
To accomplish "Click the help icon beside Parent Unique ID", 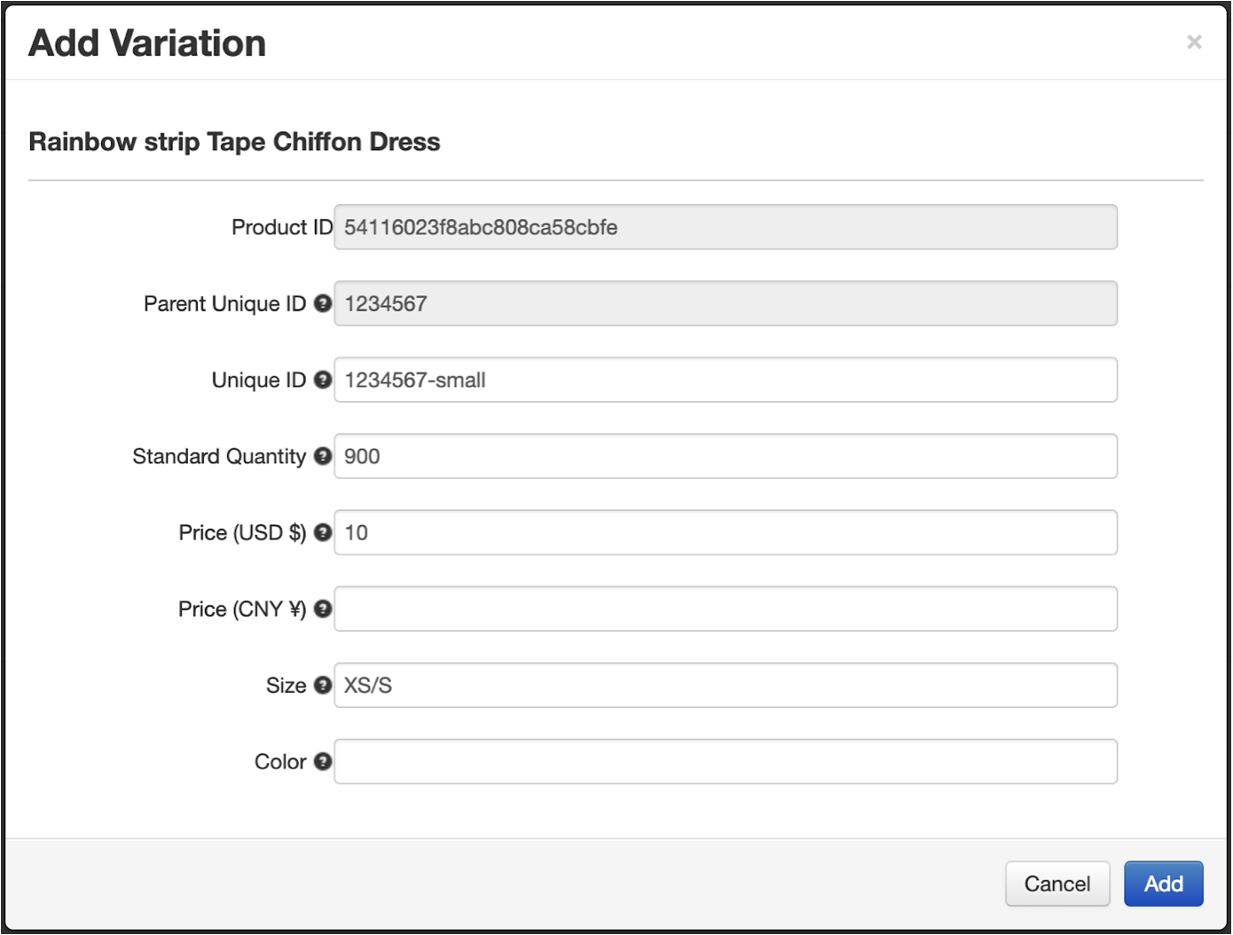I will pos(323,303).
